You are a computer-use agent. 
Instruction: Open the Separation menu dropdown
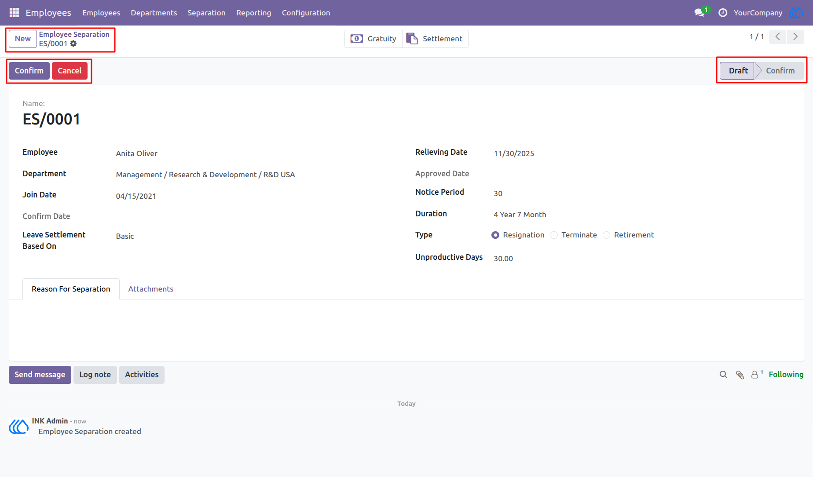tap(206, 13)
